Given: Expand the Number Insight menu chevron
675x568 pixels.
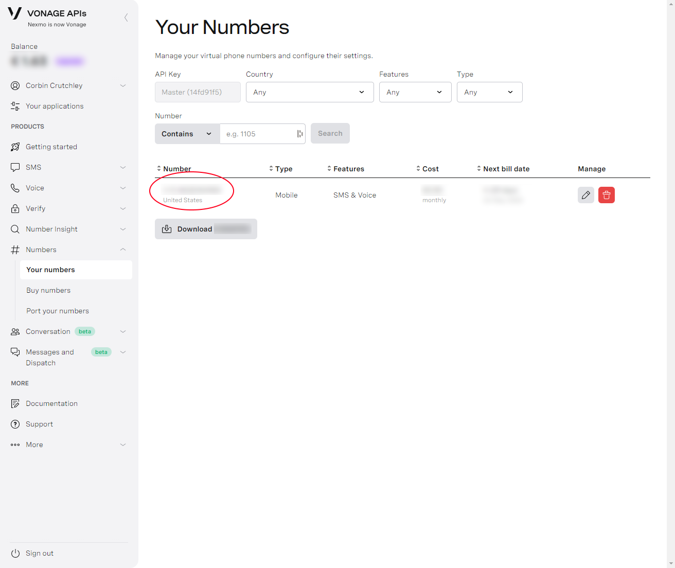Looking at the screenshot, I should pos(123,229).
